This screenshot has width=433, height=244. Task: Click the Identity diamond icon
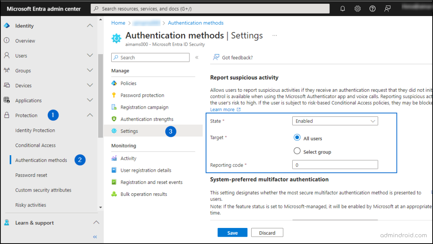tap(7, 26)
